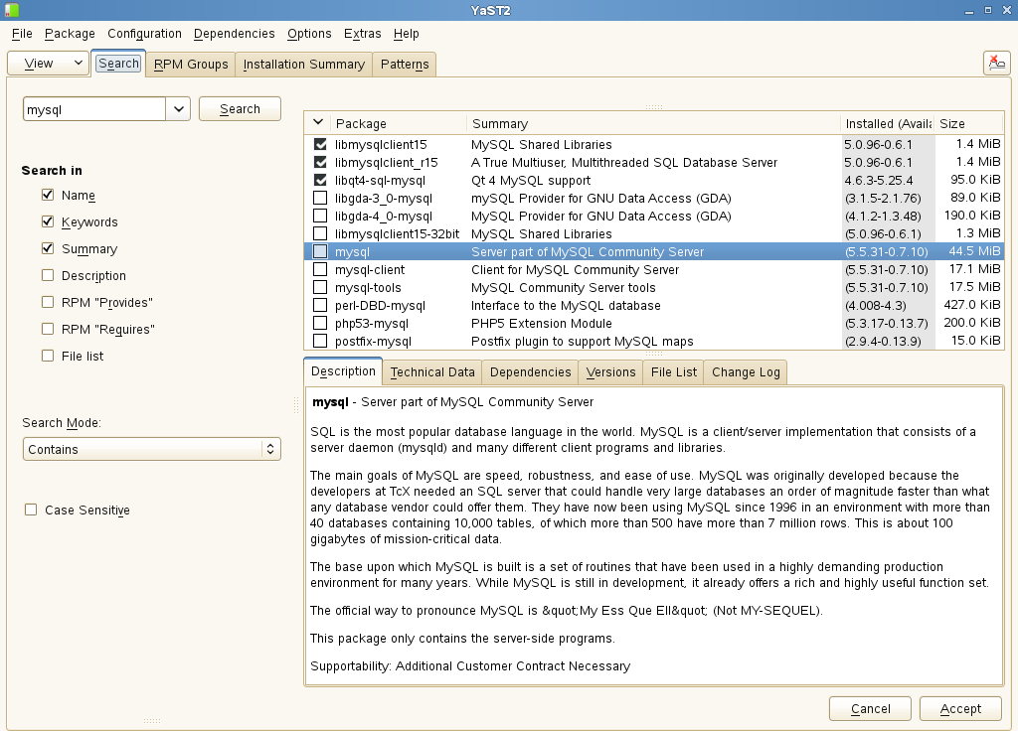Switch to the Installation Summary tab
This screenshot has width=1018, height=731.
click(303, 65)
